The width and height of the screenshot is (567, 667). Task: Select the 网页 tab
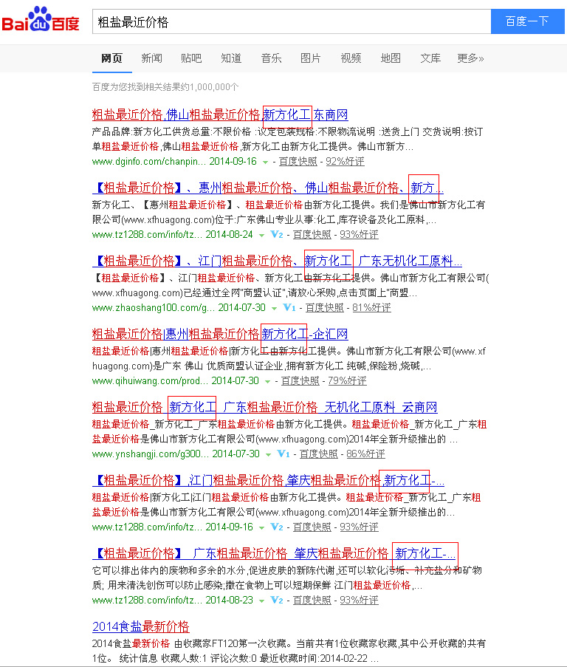pos(111,58)
